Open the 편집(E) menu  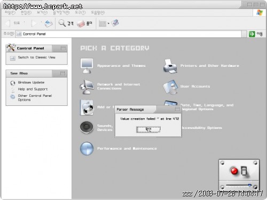point(26,13)
